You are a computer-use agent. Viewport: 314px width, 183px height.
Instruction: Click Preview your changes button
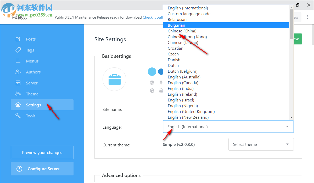(42, 153)
